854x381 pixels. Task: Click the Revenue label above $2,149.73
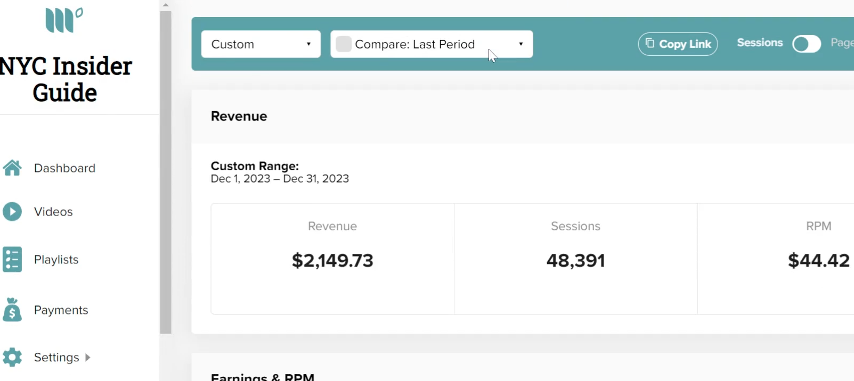[332, 226]
